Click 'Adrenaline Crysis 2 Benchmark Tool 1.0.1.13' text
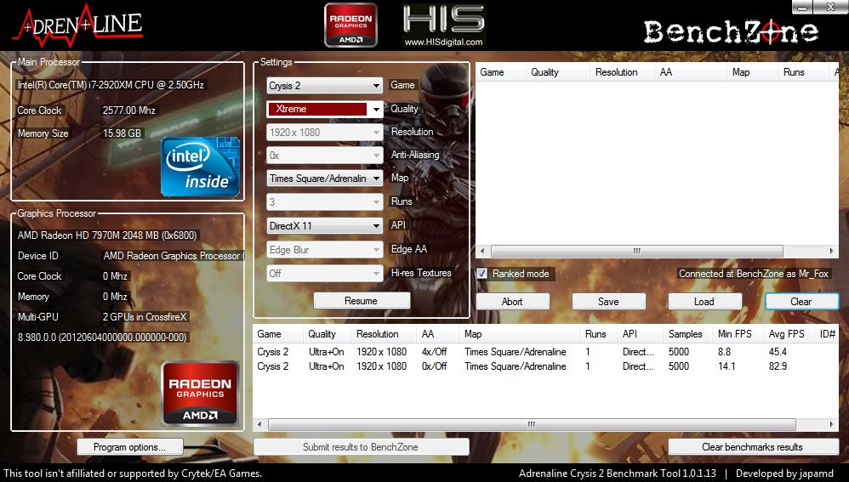Viewport: 849px width, 482px height. point(618,473)
